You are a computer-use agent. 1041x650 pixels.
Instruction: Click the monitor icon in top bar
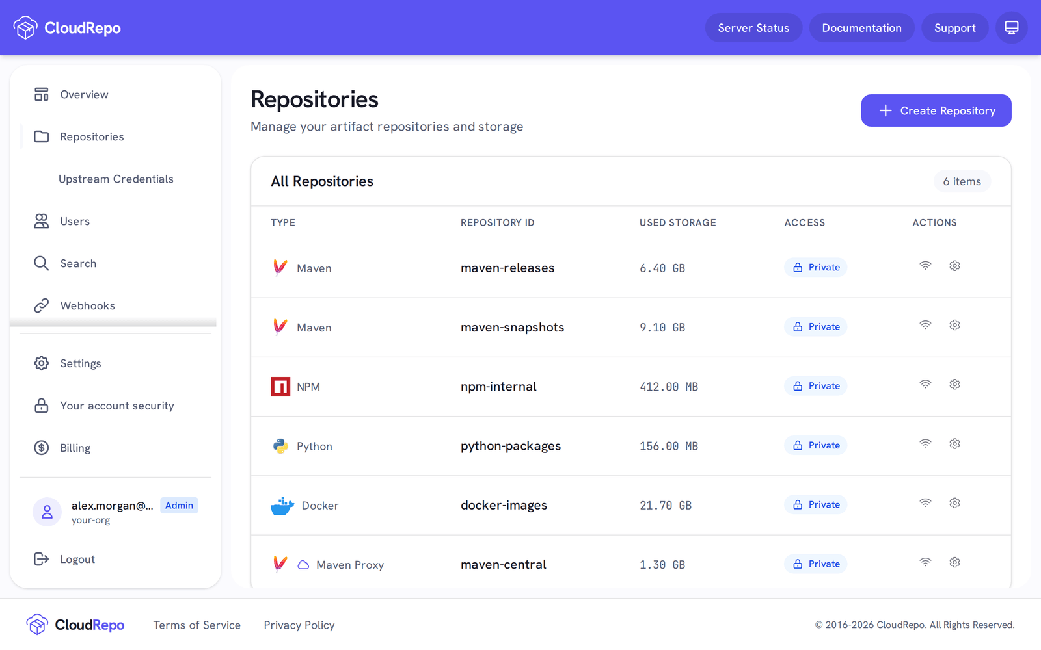tap(1011, 28)
